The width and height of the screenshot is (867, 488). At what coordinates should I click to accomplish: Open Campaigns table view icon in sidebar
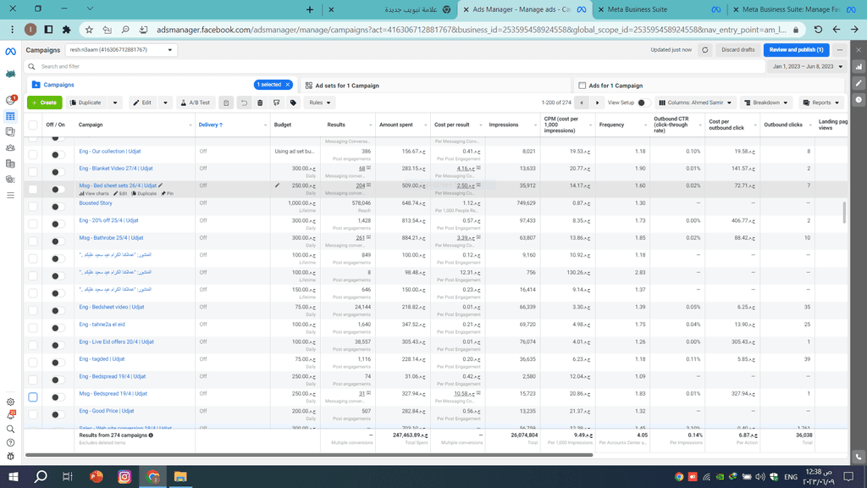pos(10,116)
